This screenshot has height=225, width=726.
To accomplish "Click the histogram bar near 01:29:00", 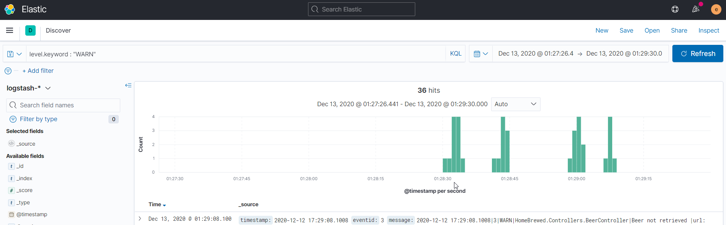I will point(579,145).
